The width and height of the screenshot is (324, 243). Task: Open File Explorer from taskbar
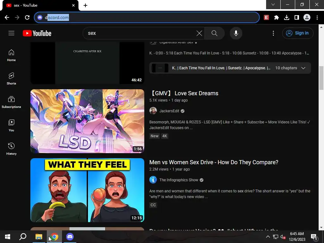point(39,237)
